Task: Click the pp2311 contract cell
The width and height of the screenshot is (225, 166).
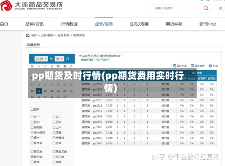Action: coord(98,106)
